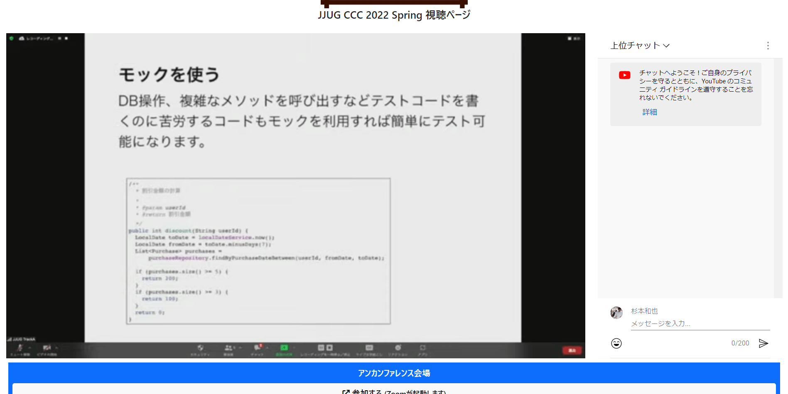Click the 杉本和也 username above the chat input
Image resolution: width=788 pixels, height=394 pixels.
pyautogui.click(x=644, y=311)
